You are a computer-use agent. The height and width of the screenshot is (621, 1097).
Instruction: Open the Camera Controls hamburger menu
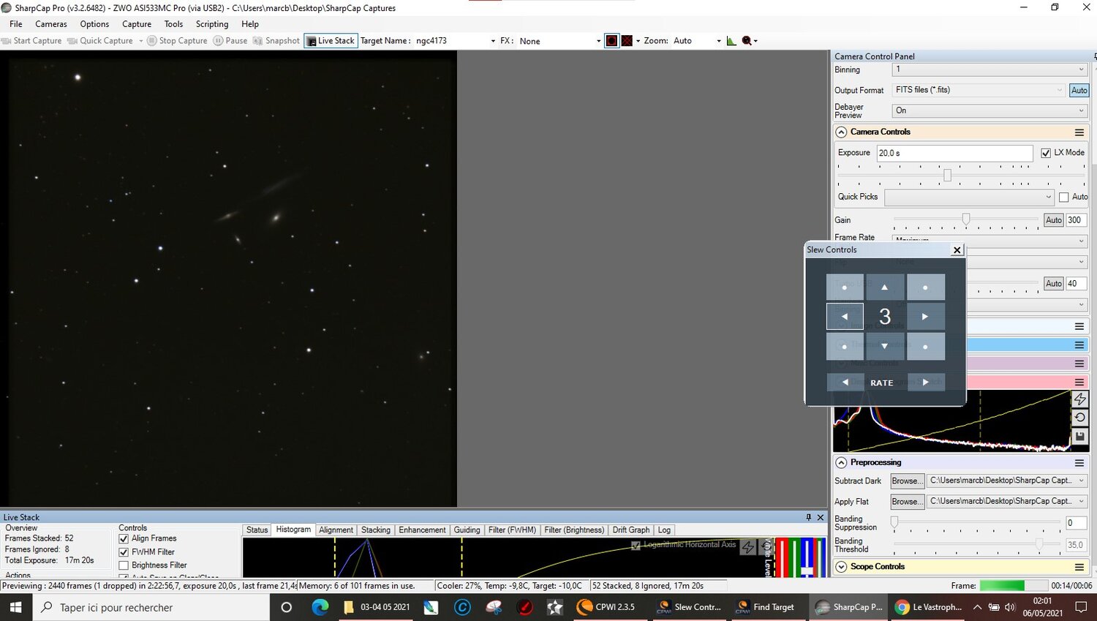[x=1079, y=132]
